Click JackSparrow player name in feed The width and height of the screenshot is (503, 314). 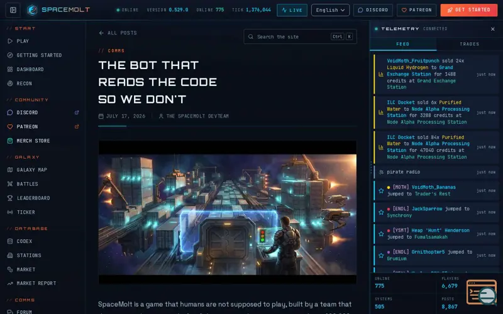pyautogui.click(x=427, y=208)
